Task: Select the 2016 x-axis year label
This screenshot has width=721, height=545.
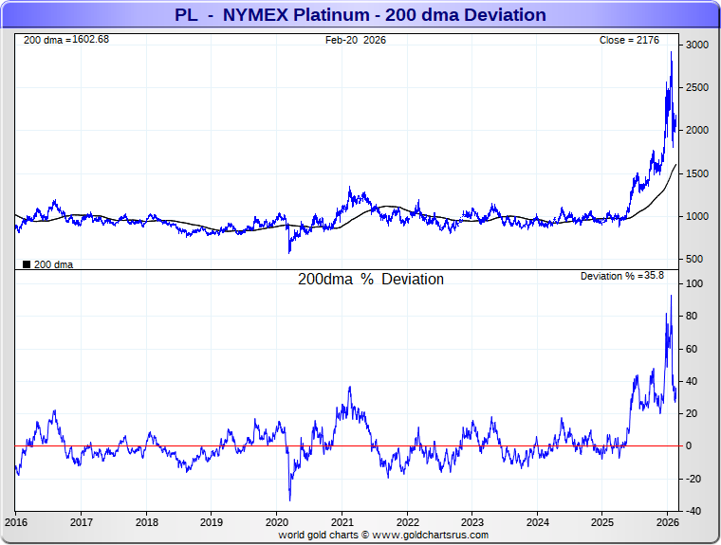Action: [16, 521]
